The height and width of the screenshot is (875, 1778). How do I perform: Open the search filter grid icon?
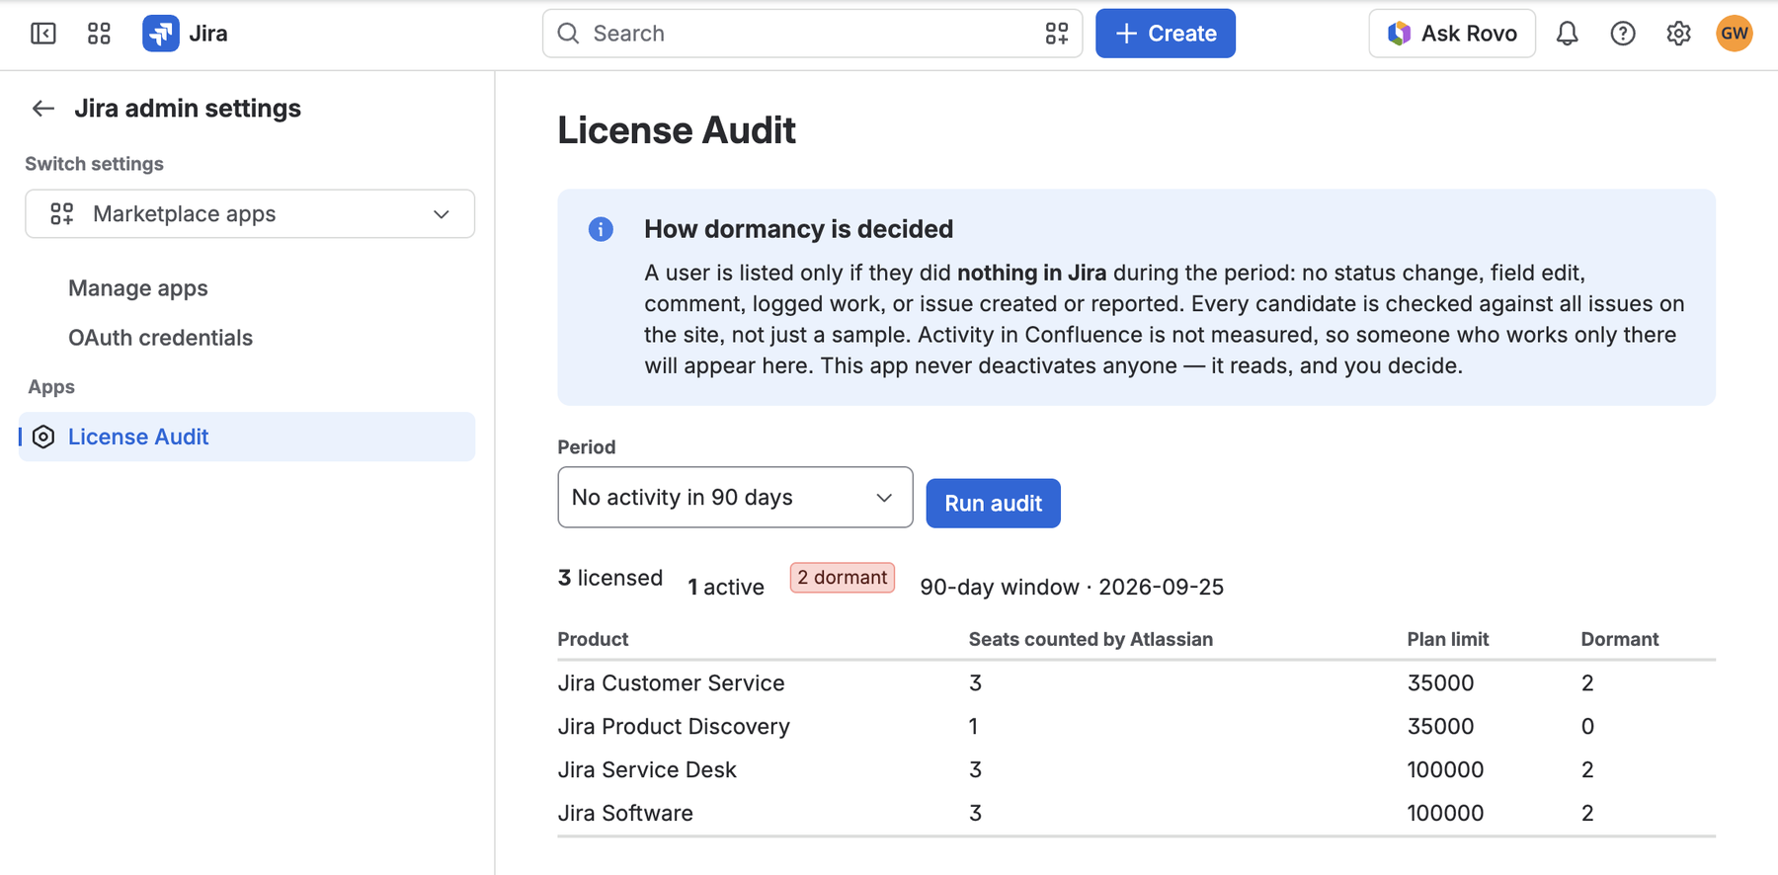tap(1057, 34)
